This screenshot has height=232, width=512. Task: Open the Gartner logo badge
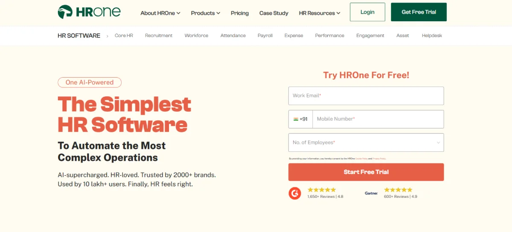pyautogui.click(x=371, y=193)
